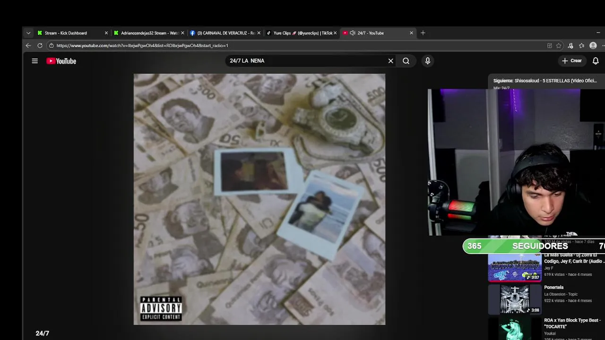Mute the 24/7 tab via speaker icon
The image size is (605, 340).
click(353, 33)
